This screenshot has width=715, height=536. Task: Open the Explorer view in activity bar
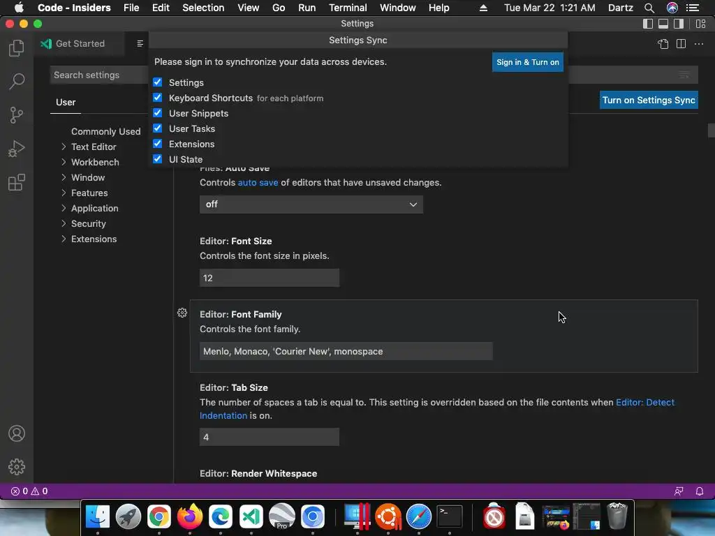[17, 48]
